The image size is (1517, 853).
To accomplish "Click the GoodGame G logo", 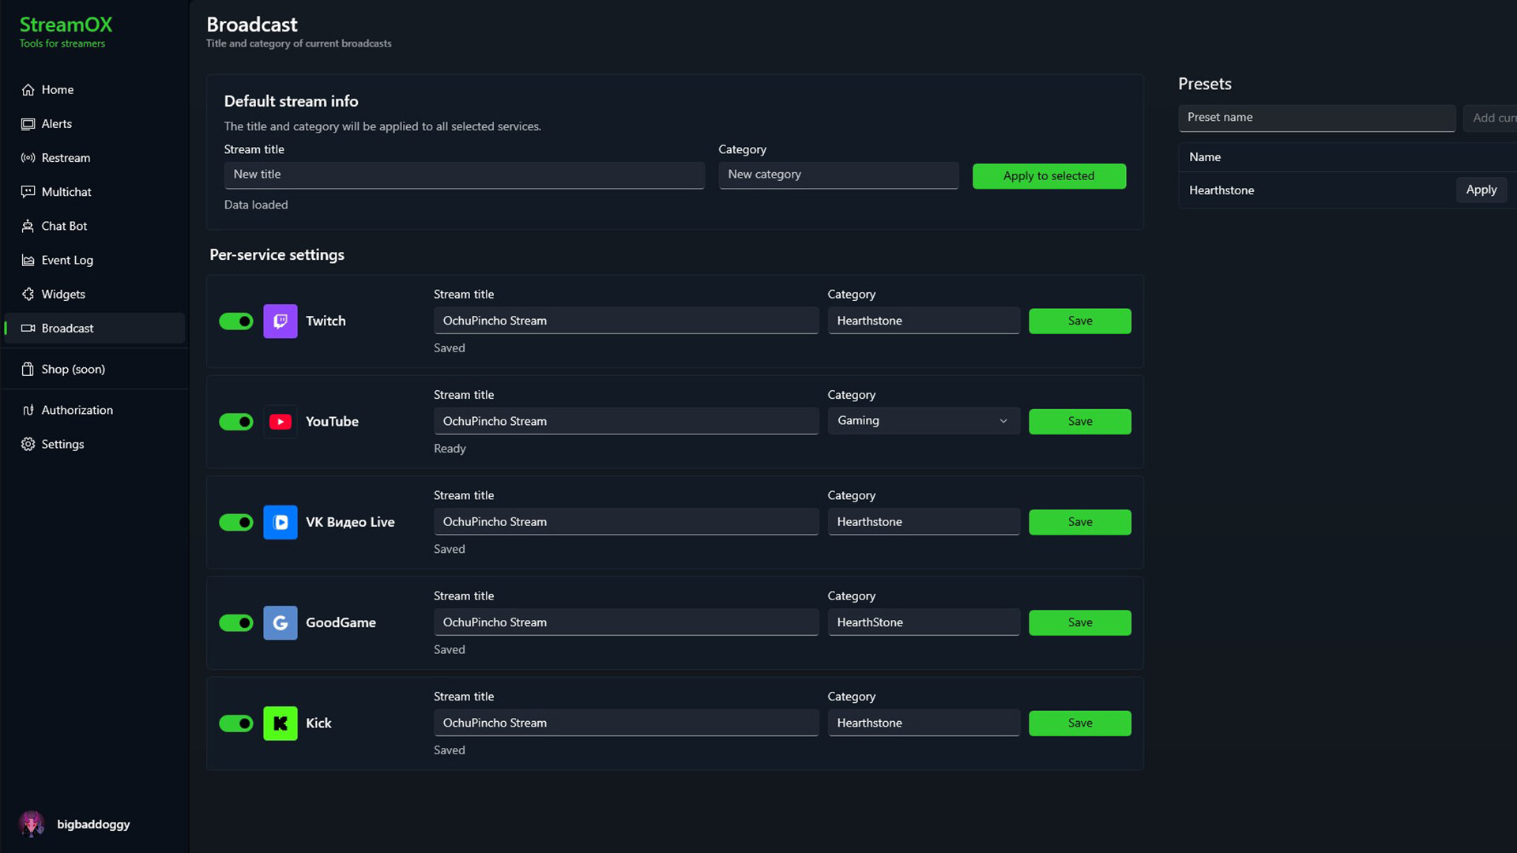I will tap(280, 622).
